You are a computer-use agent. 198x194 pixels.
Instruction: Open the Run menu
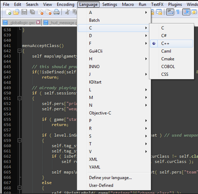(142, 4)
